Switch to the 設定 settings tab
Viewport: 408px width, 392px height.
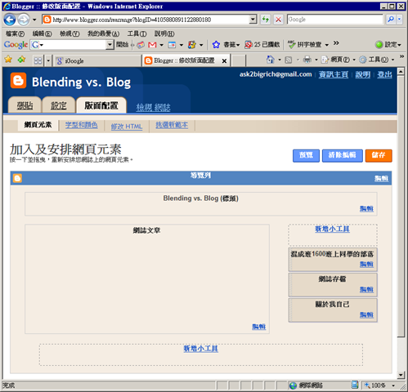tap(59, 105)
